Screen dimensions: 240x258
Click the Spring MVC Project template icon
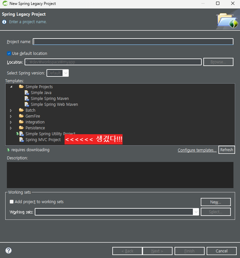pos(21,140)
